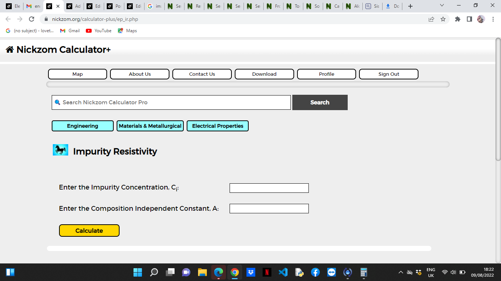501x281 pixels.
Task: Click the address bar URL
Action: (95, 19)
